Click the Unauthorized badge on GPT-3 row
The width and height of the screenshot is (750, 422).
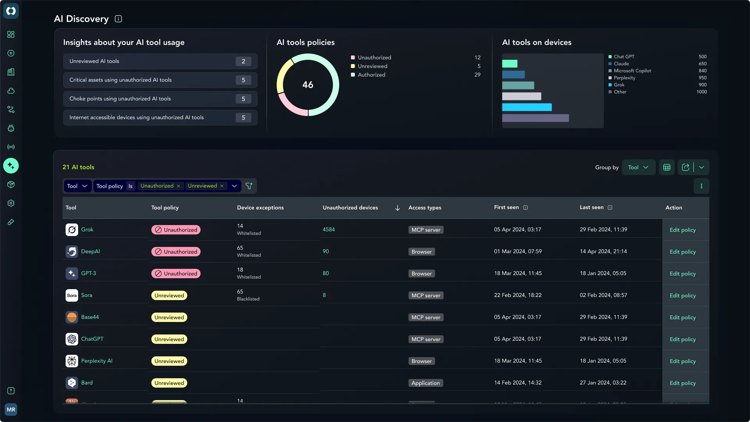point(176,274)
